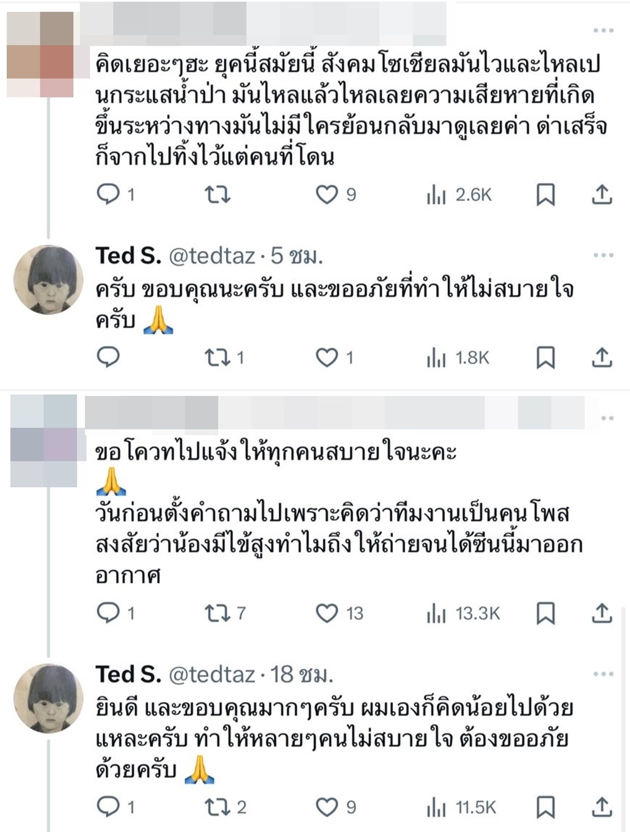Share the tweet with 2.6K views
The height and width of the screenshot is (832, 630).
(601, 195)
